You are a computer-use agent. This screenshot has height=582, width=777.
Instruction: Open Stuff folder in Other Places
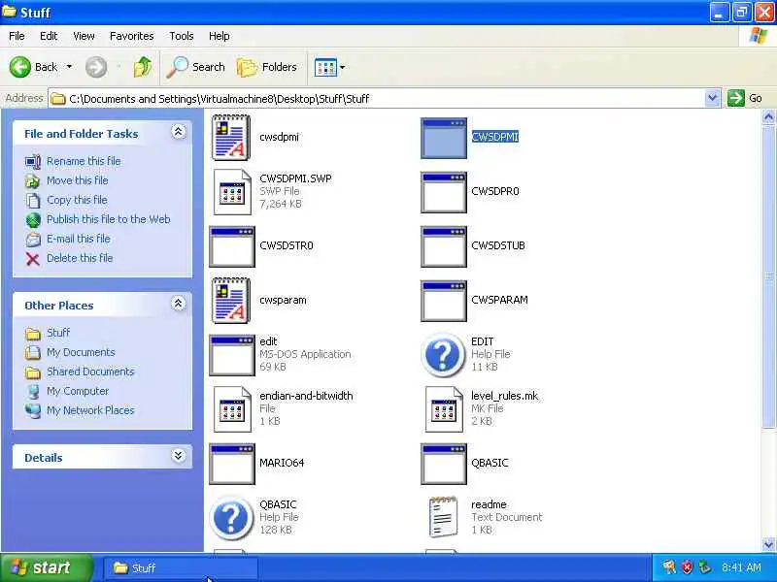(58, 333)
